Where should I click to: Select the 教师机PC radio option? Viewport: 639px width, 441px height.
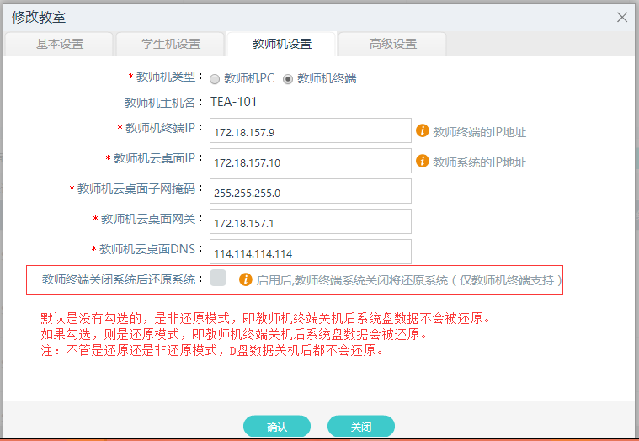215,79
